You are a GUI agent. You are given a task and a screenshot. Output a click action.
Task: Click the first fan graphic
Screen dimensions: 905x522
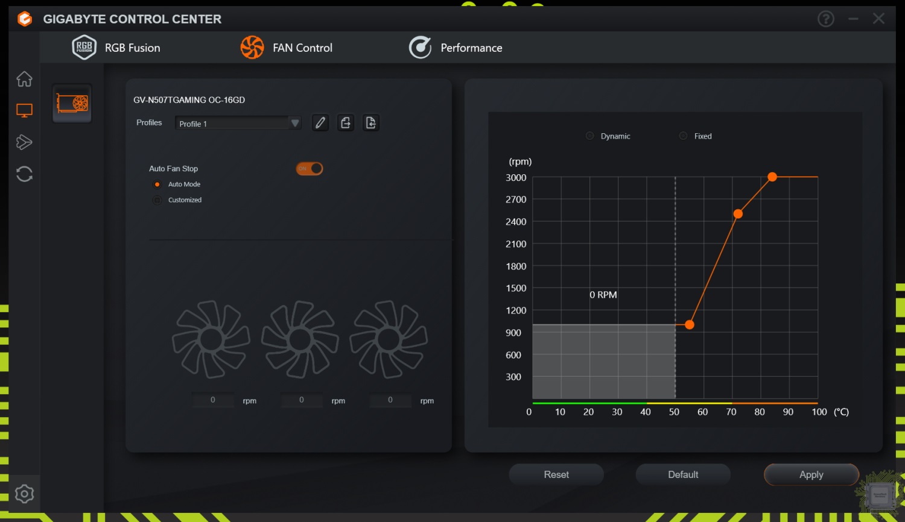point(211,340)
